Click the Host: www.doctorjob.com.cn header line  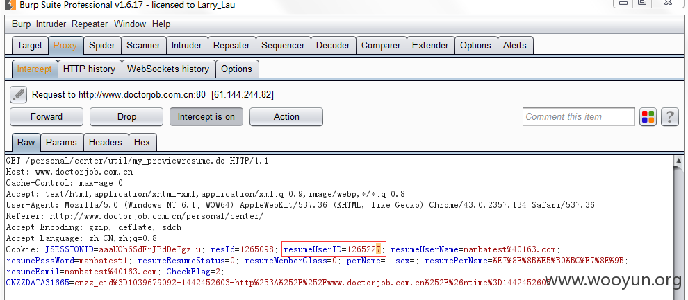tap(69, 172)
